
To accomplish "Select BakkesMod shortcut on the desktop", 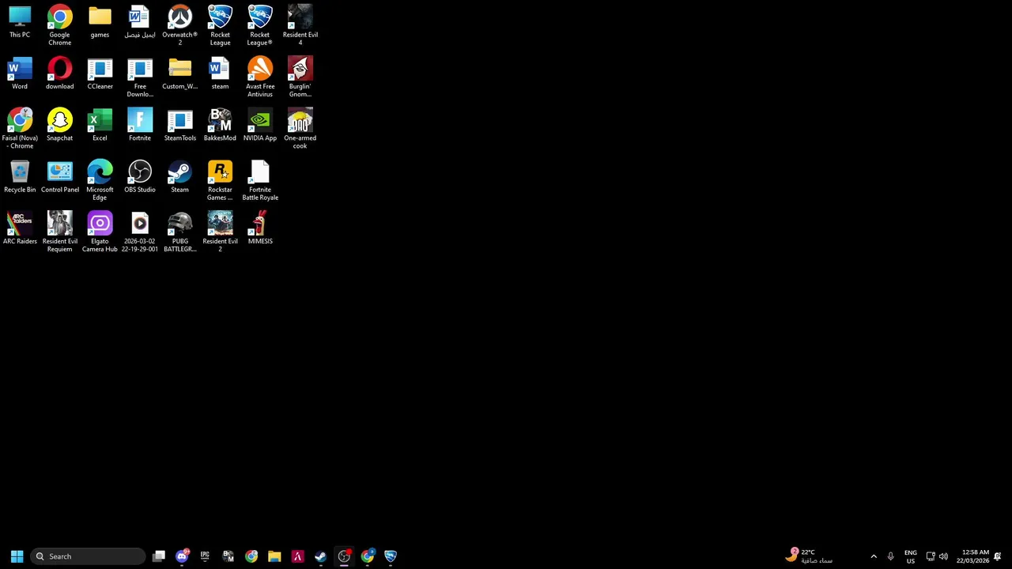I will tap(220, 126).
